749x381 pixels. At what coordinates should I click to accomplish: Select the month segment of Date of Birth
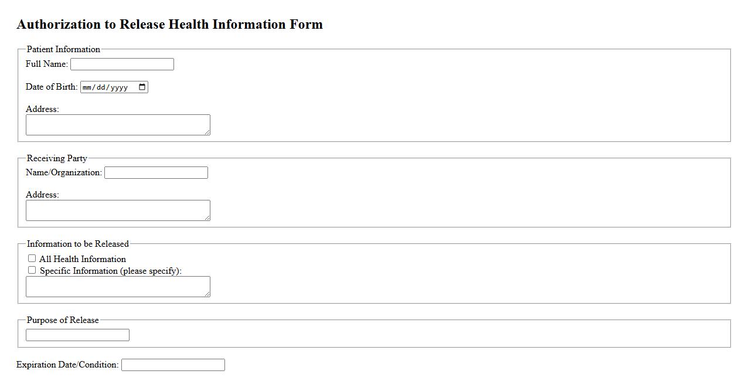[x=88, y=87]
